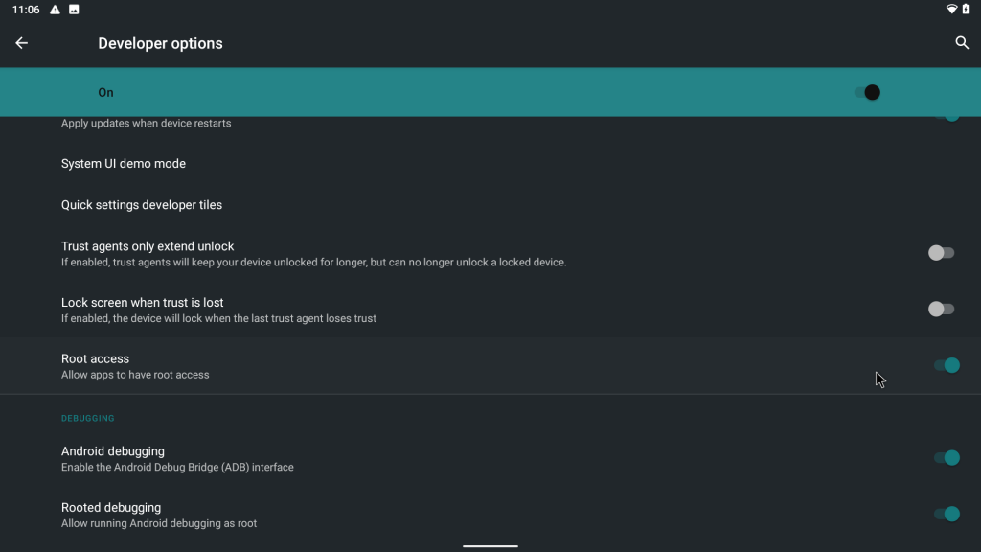Disable Android debugging toggle

(x=948, y=458)
